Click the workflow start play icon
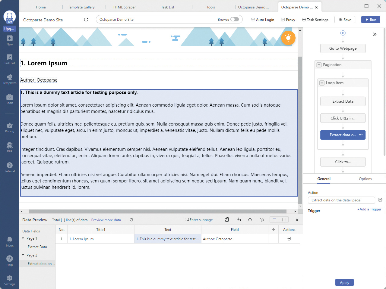Image resolution: width=386 pixels, height=289 pixels. [x=343, y=33]
